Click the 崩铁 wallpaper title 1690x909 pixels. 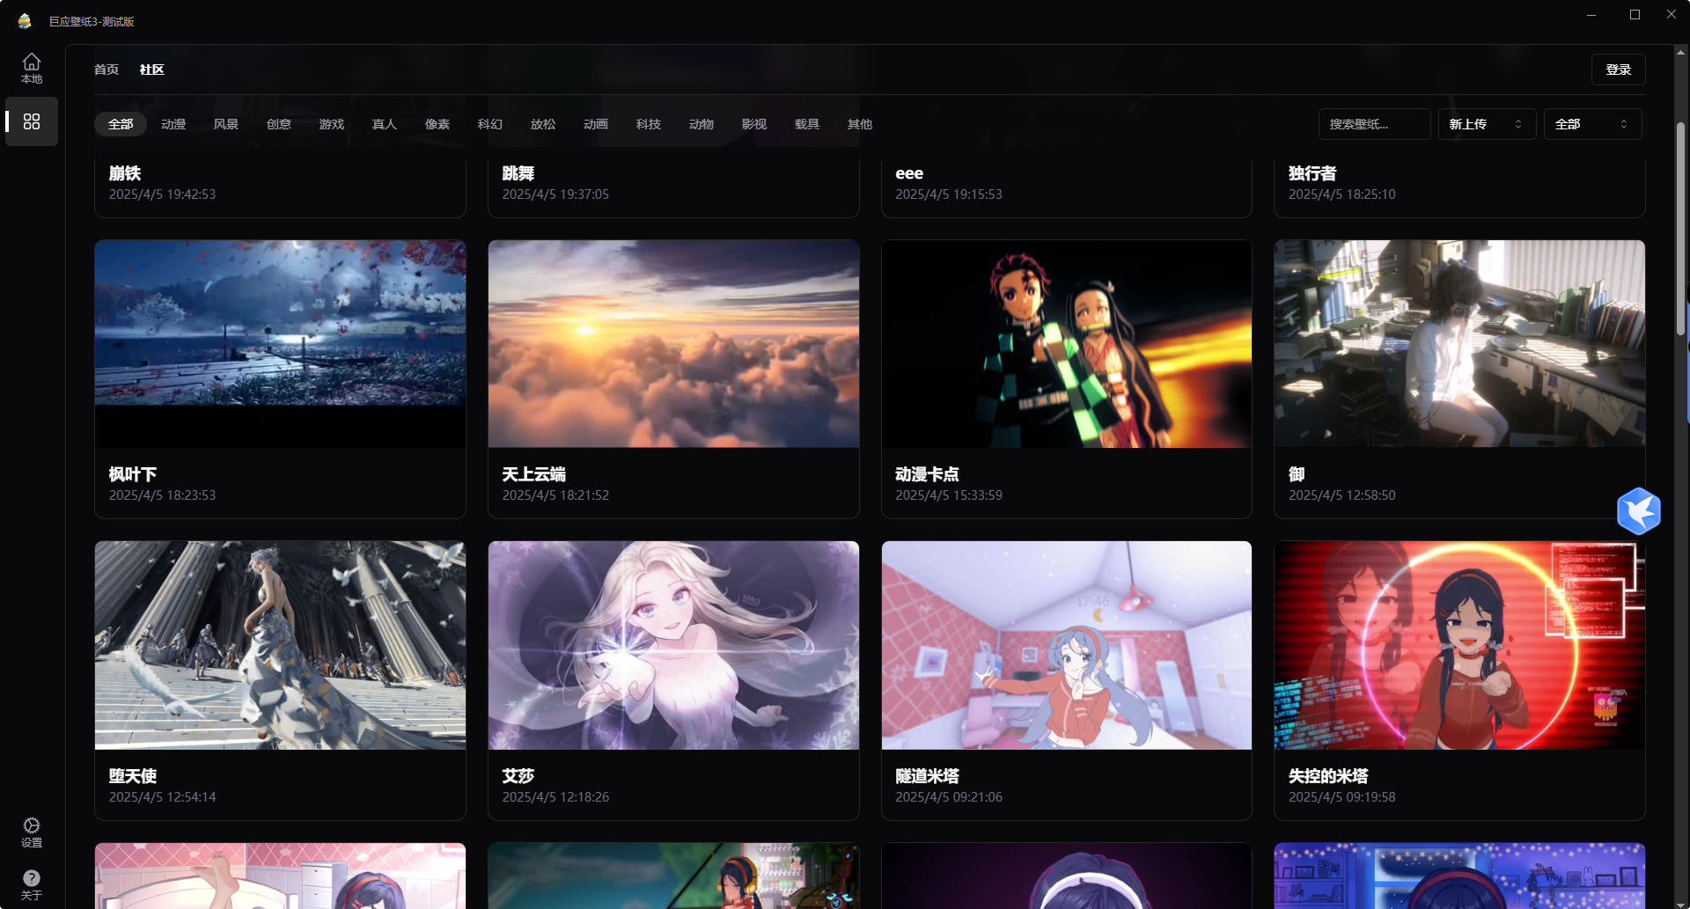(125, 173)
